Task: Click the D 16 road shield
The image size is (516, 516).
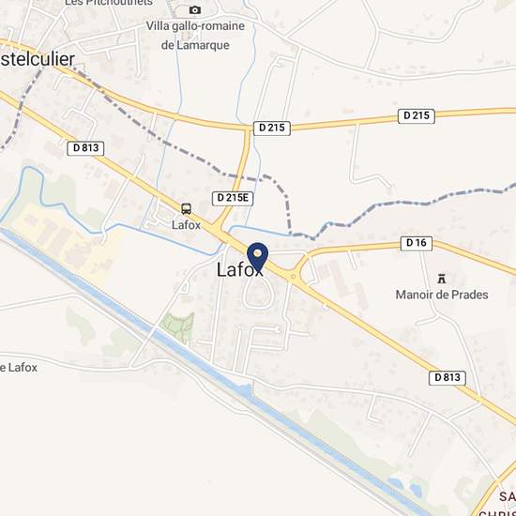Action: click(417, 243)
